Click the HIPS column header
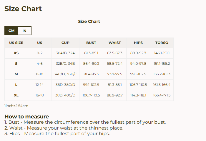The height and width of the screenshot is (141, 206). pyautogui.click(x=138, y=43)
